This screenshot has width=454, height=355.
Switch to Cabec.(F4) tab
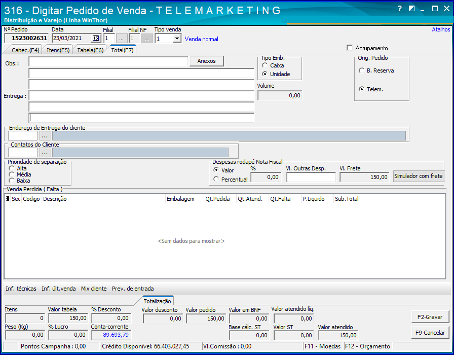25,50
